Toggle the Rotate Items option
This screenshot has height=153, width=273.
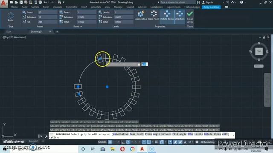click(167, 17)
